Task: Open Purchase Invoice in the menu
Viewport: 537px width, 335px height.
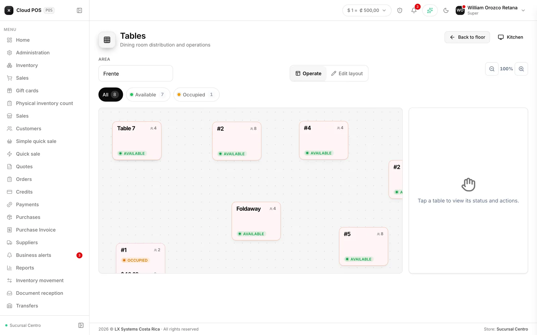Action: point(45,230)
